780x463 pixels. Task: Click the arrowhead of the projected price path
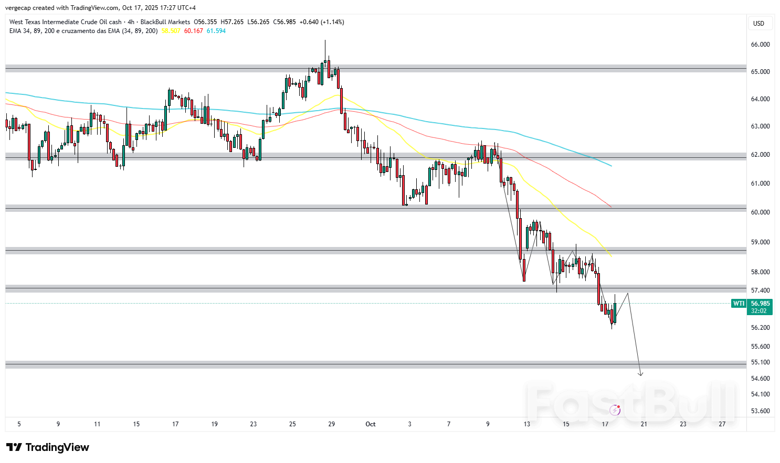pos(640,374)
